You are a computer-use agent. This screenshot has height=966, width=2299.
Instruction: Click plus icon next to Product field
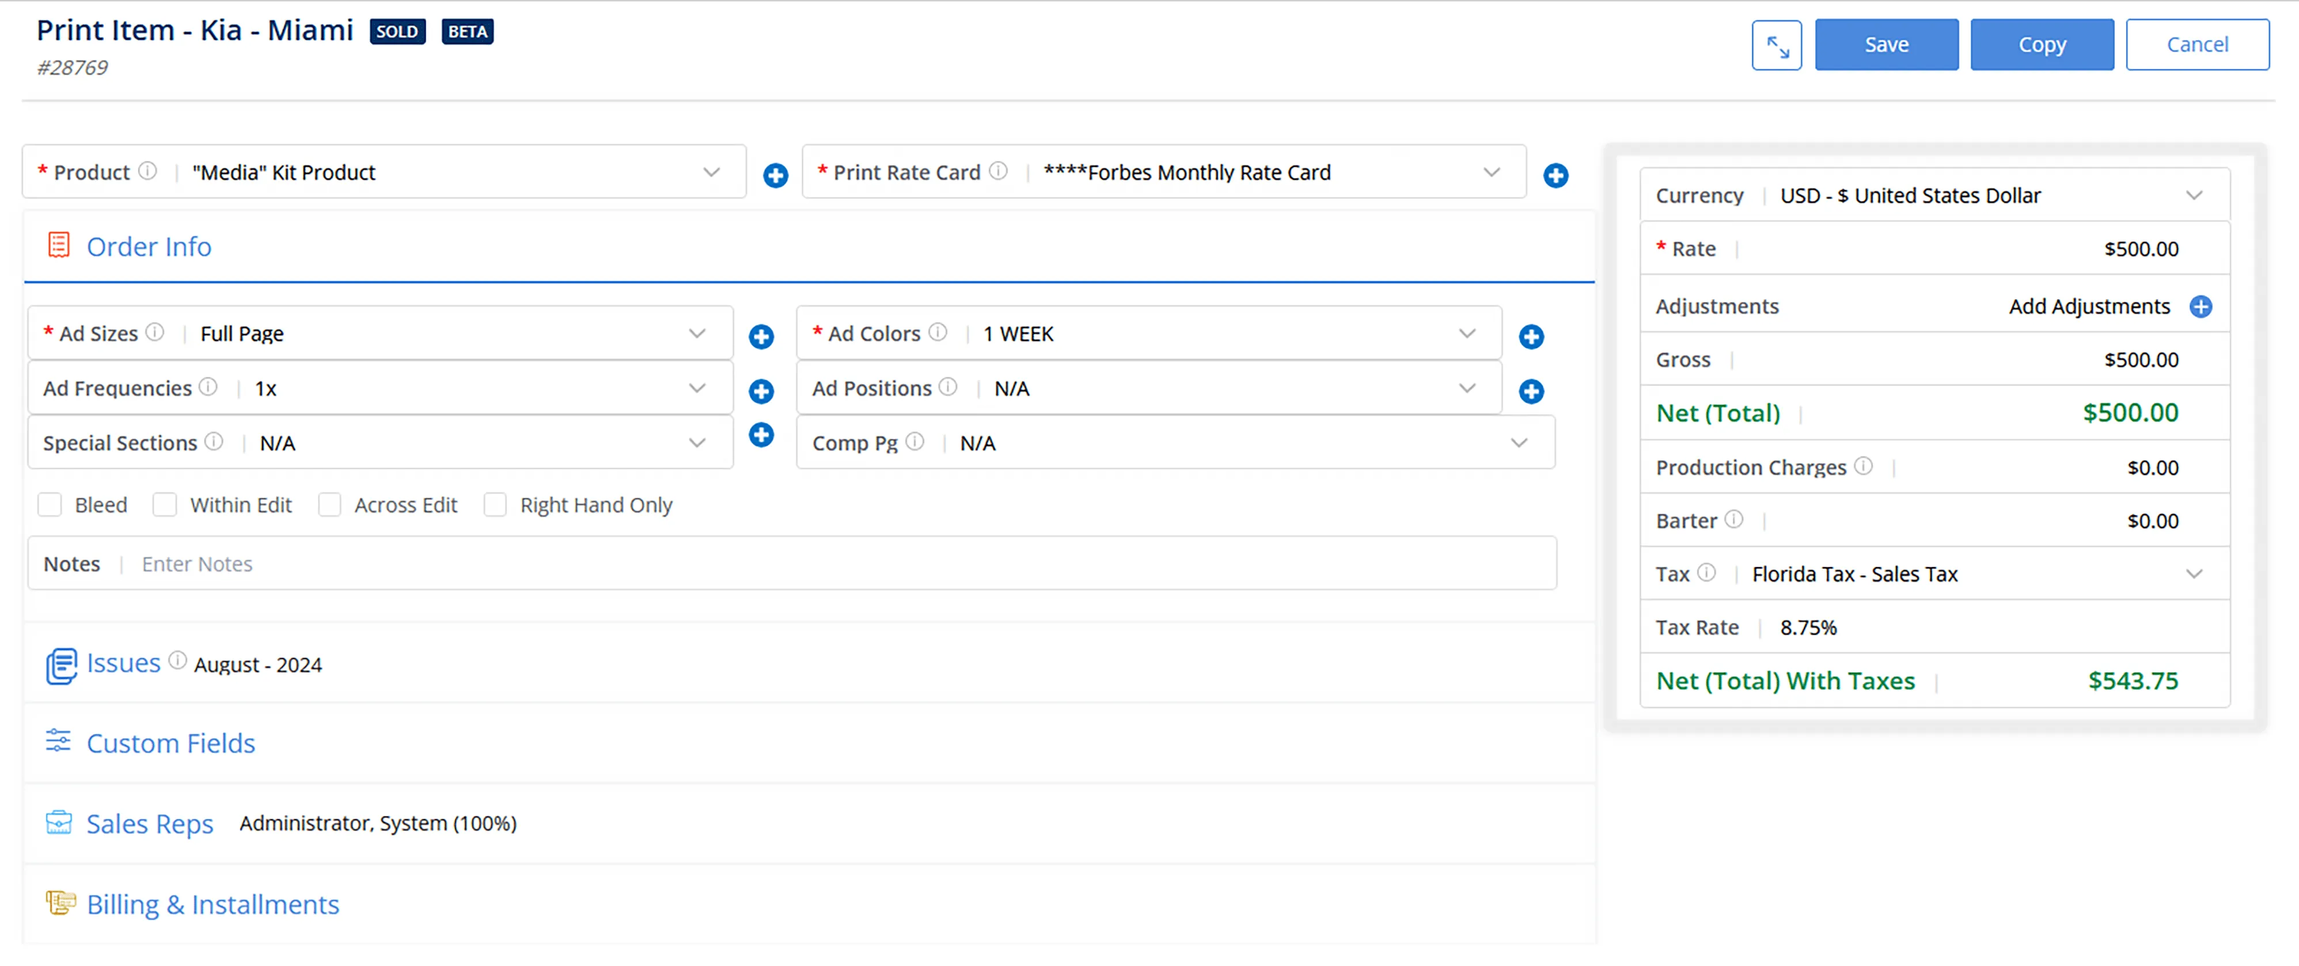[x=775, y=175]
